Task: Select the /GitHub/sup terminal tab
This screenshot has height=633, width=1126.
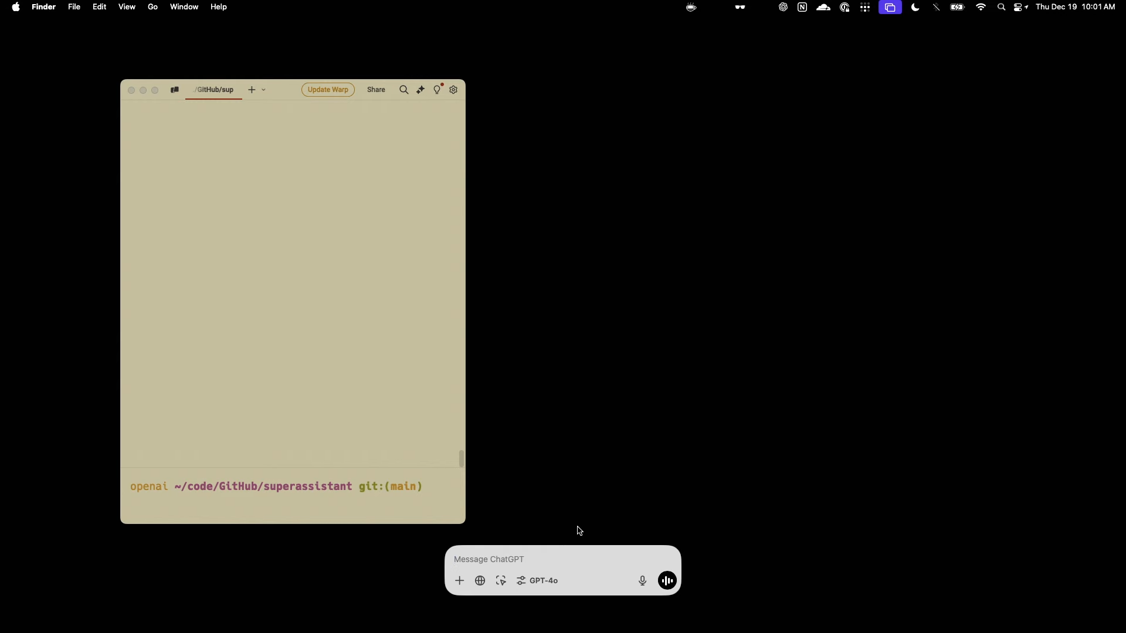Action: point(214,90)
